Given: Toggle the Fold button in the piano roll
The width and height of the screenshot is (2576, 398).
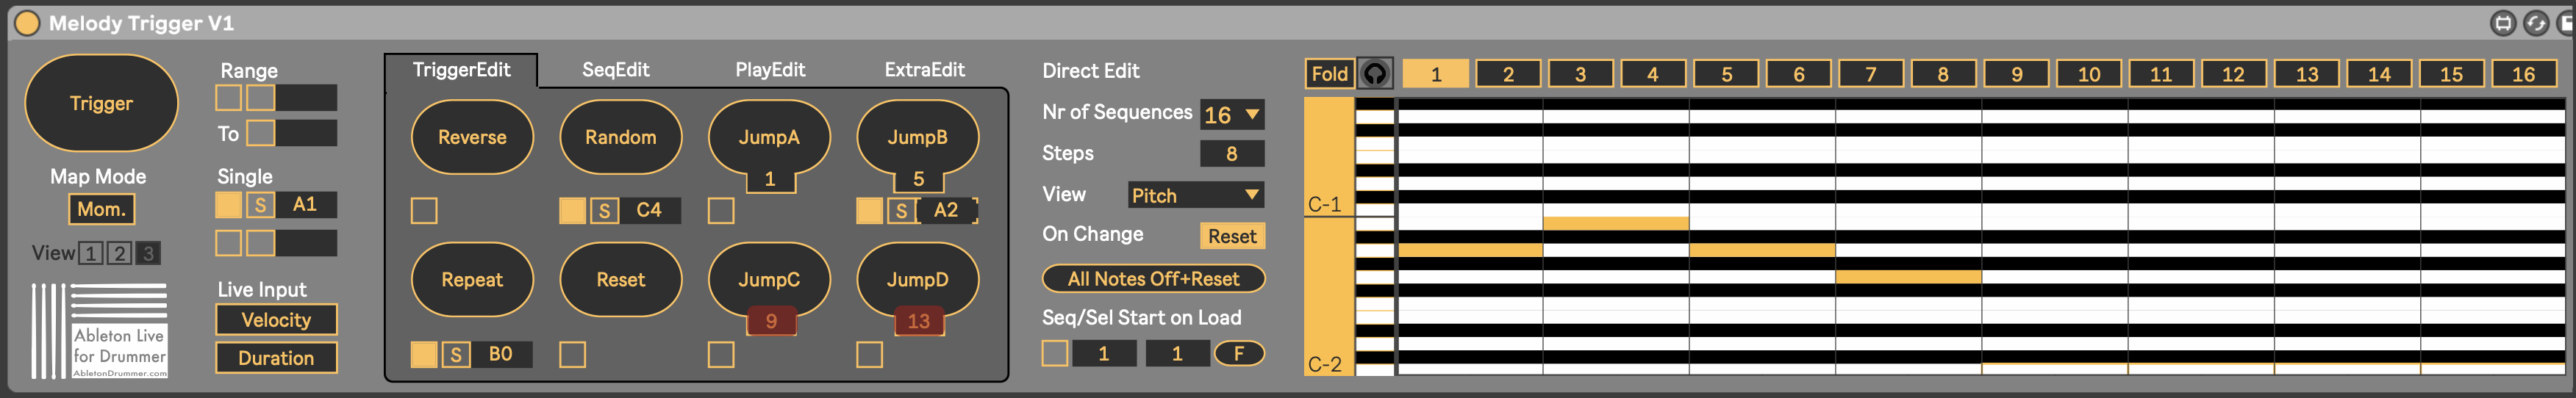Looking at the screenshot, I should point(1329,73).
